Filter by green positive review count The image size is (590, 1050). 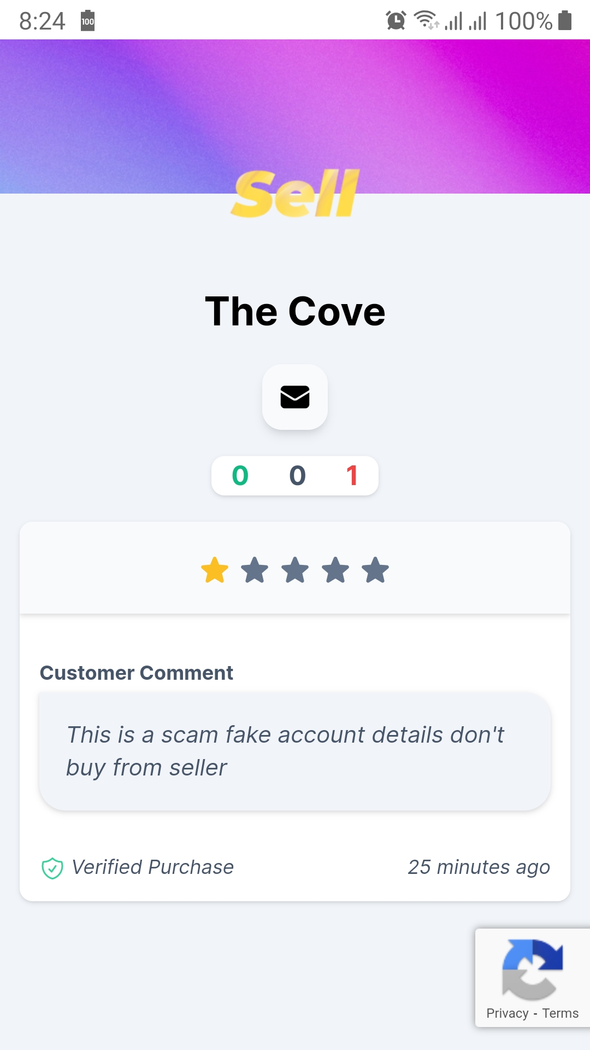[x=240, y=475]
